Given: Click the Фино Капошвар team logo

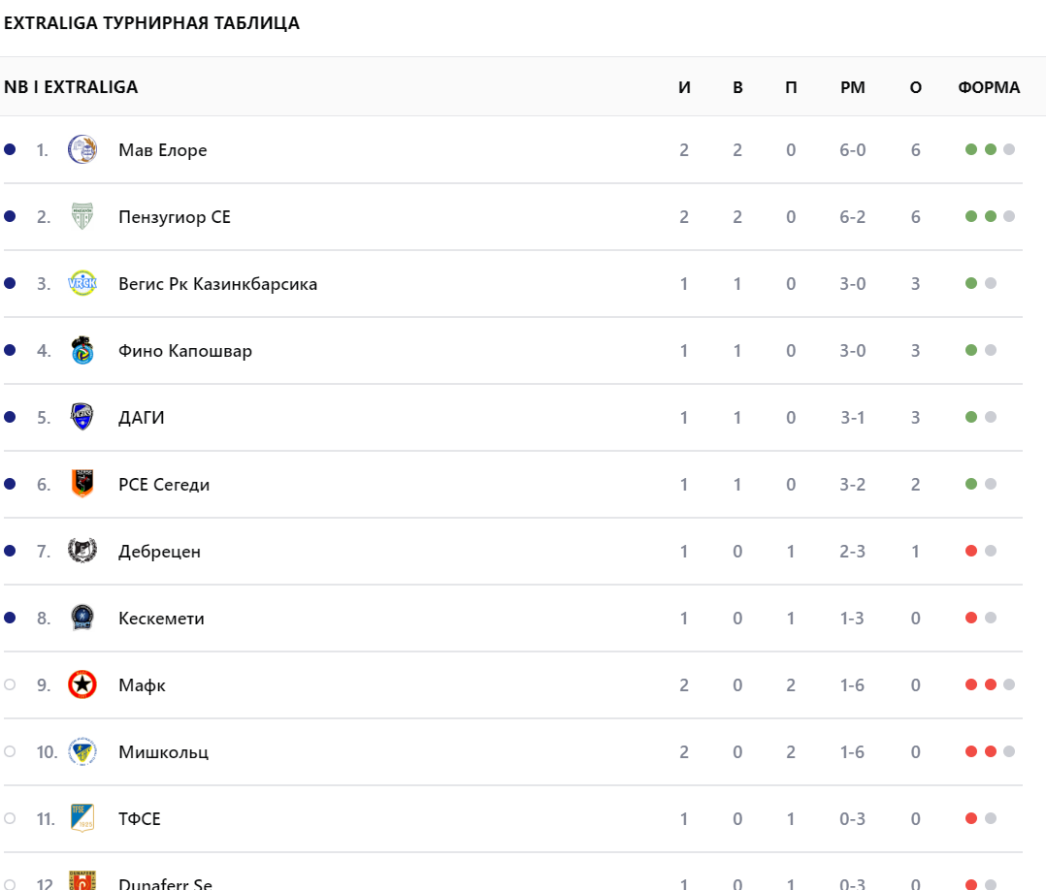Looking at the screenshot, I should [x=82, y=350].
